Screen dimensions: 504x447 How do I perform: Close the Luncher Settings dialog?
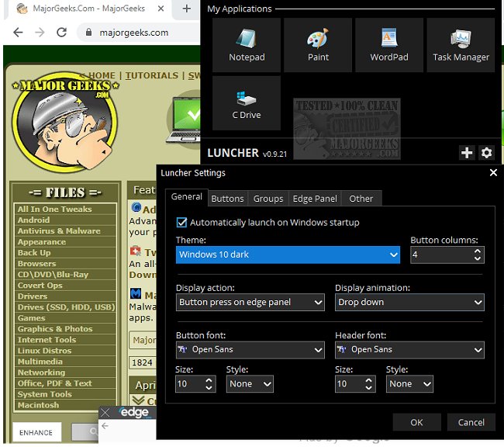(x=493, y=173)
